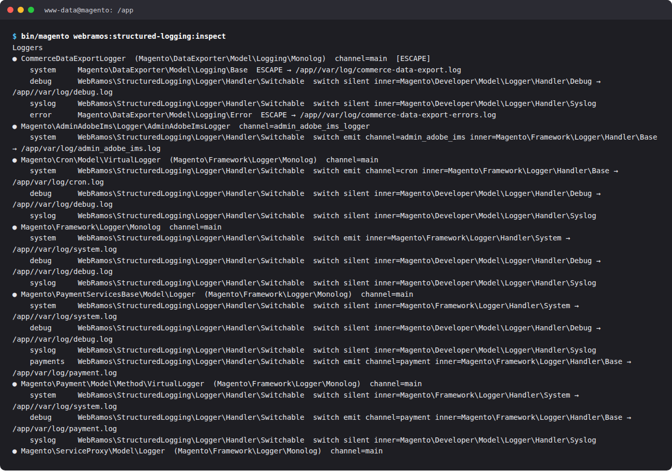This screenshot has width=672, height=471.
Task: Click the Magento\ServiceProxy\Model\Logger name
Action: 93,451
